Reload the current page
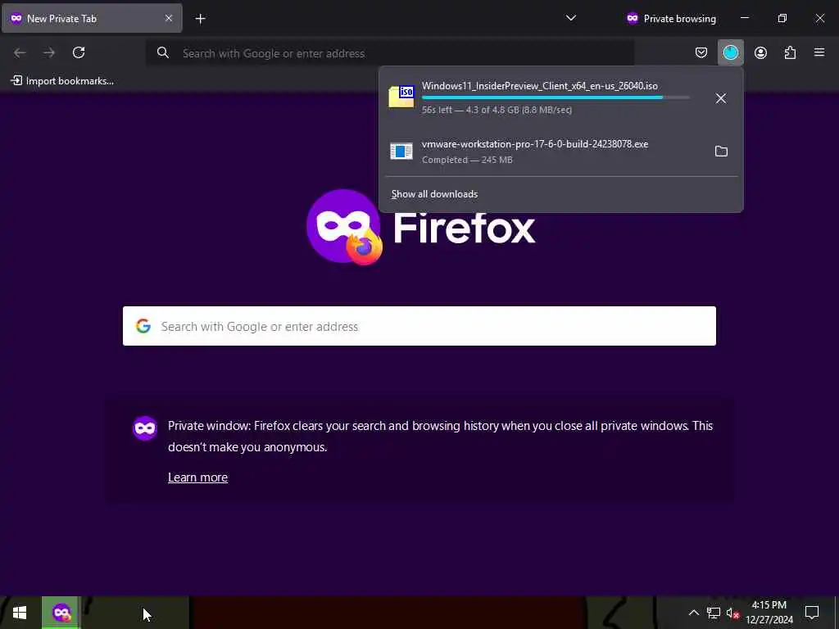Viewport: 839px width, 629px height. [79, 52]
